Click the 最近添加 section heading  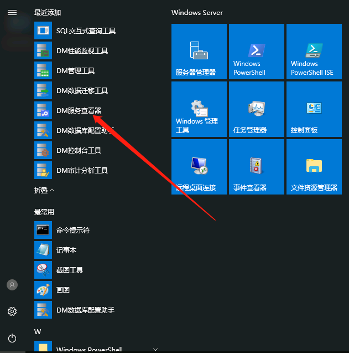48,13
